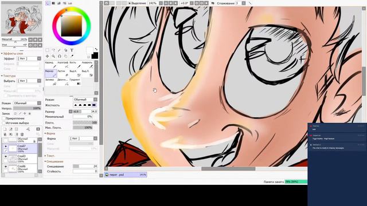The image size is (367, 206).
Task: Zoom in with navigator plus button
Action: coord(35,39)
